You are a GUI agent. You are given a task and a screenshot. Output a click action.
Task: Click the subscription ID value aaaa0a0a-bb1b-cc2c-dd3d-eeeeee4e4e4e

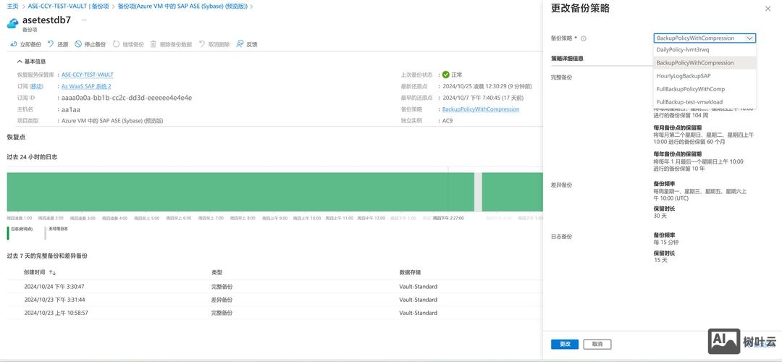click(x=127, y=98)
